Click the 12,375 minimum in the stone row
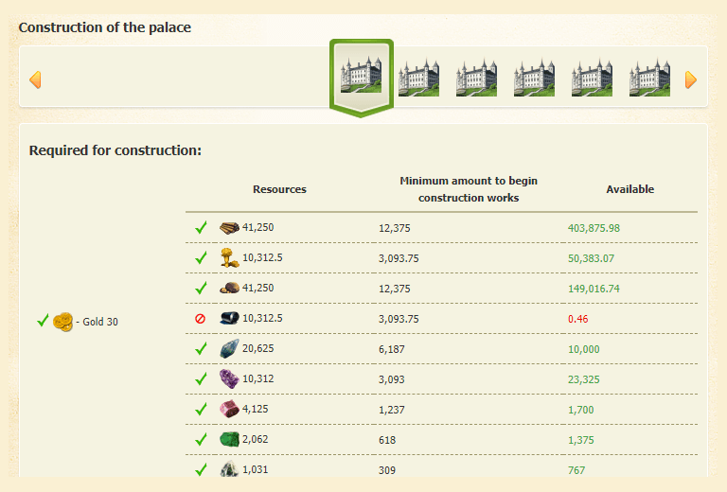Viewport: 727px width, 492px height. [395, 290]
